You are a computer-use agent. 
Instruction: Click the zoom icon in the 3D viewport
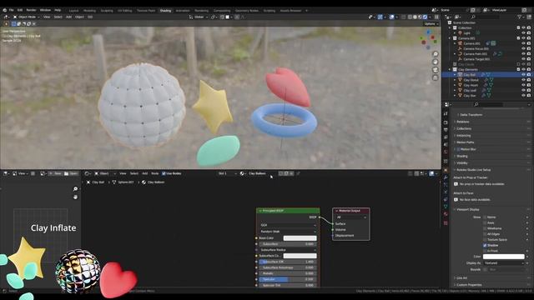436,54
